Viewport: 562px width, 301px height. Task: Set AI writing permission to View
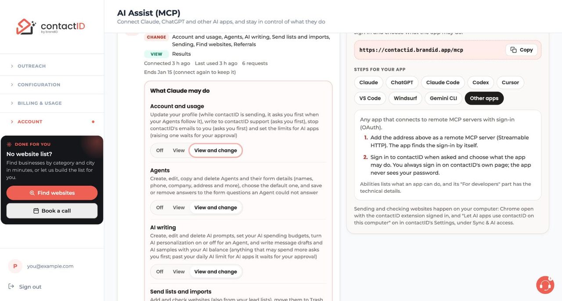(179, 272)
